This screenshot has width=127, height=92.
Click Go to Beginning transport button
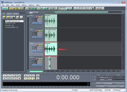pyautogui.click(x=5, y=79)
